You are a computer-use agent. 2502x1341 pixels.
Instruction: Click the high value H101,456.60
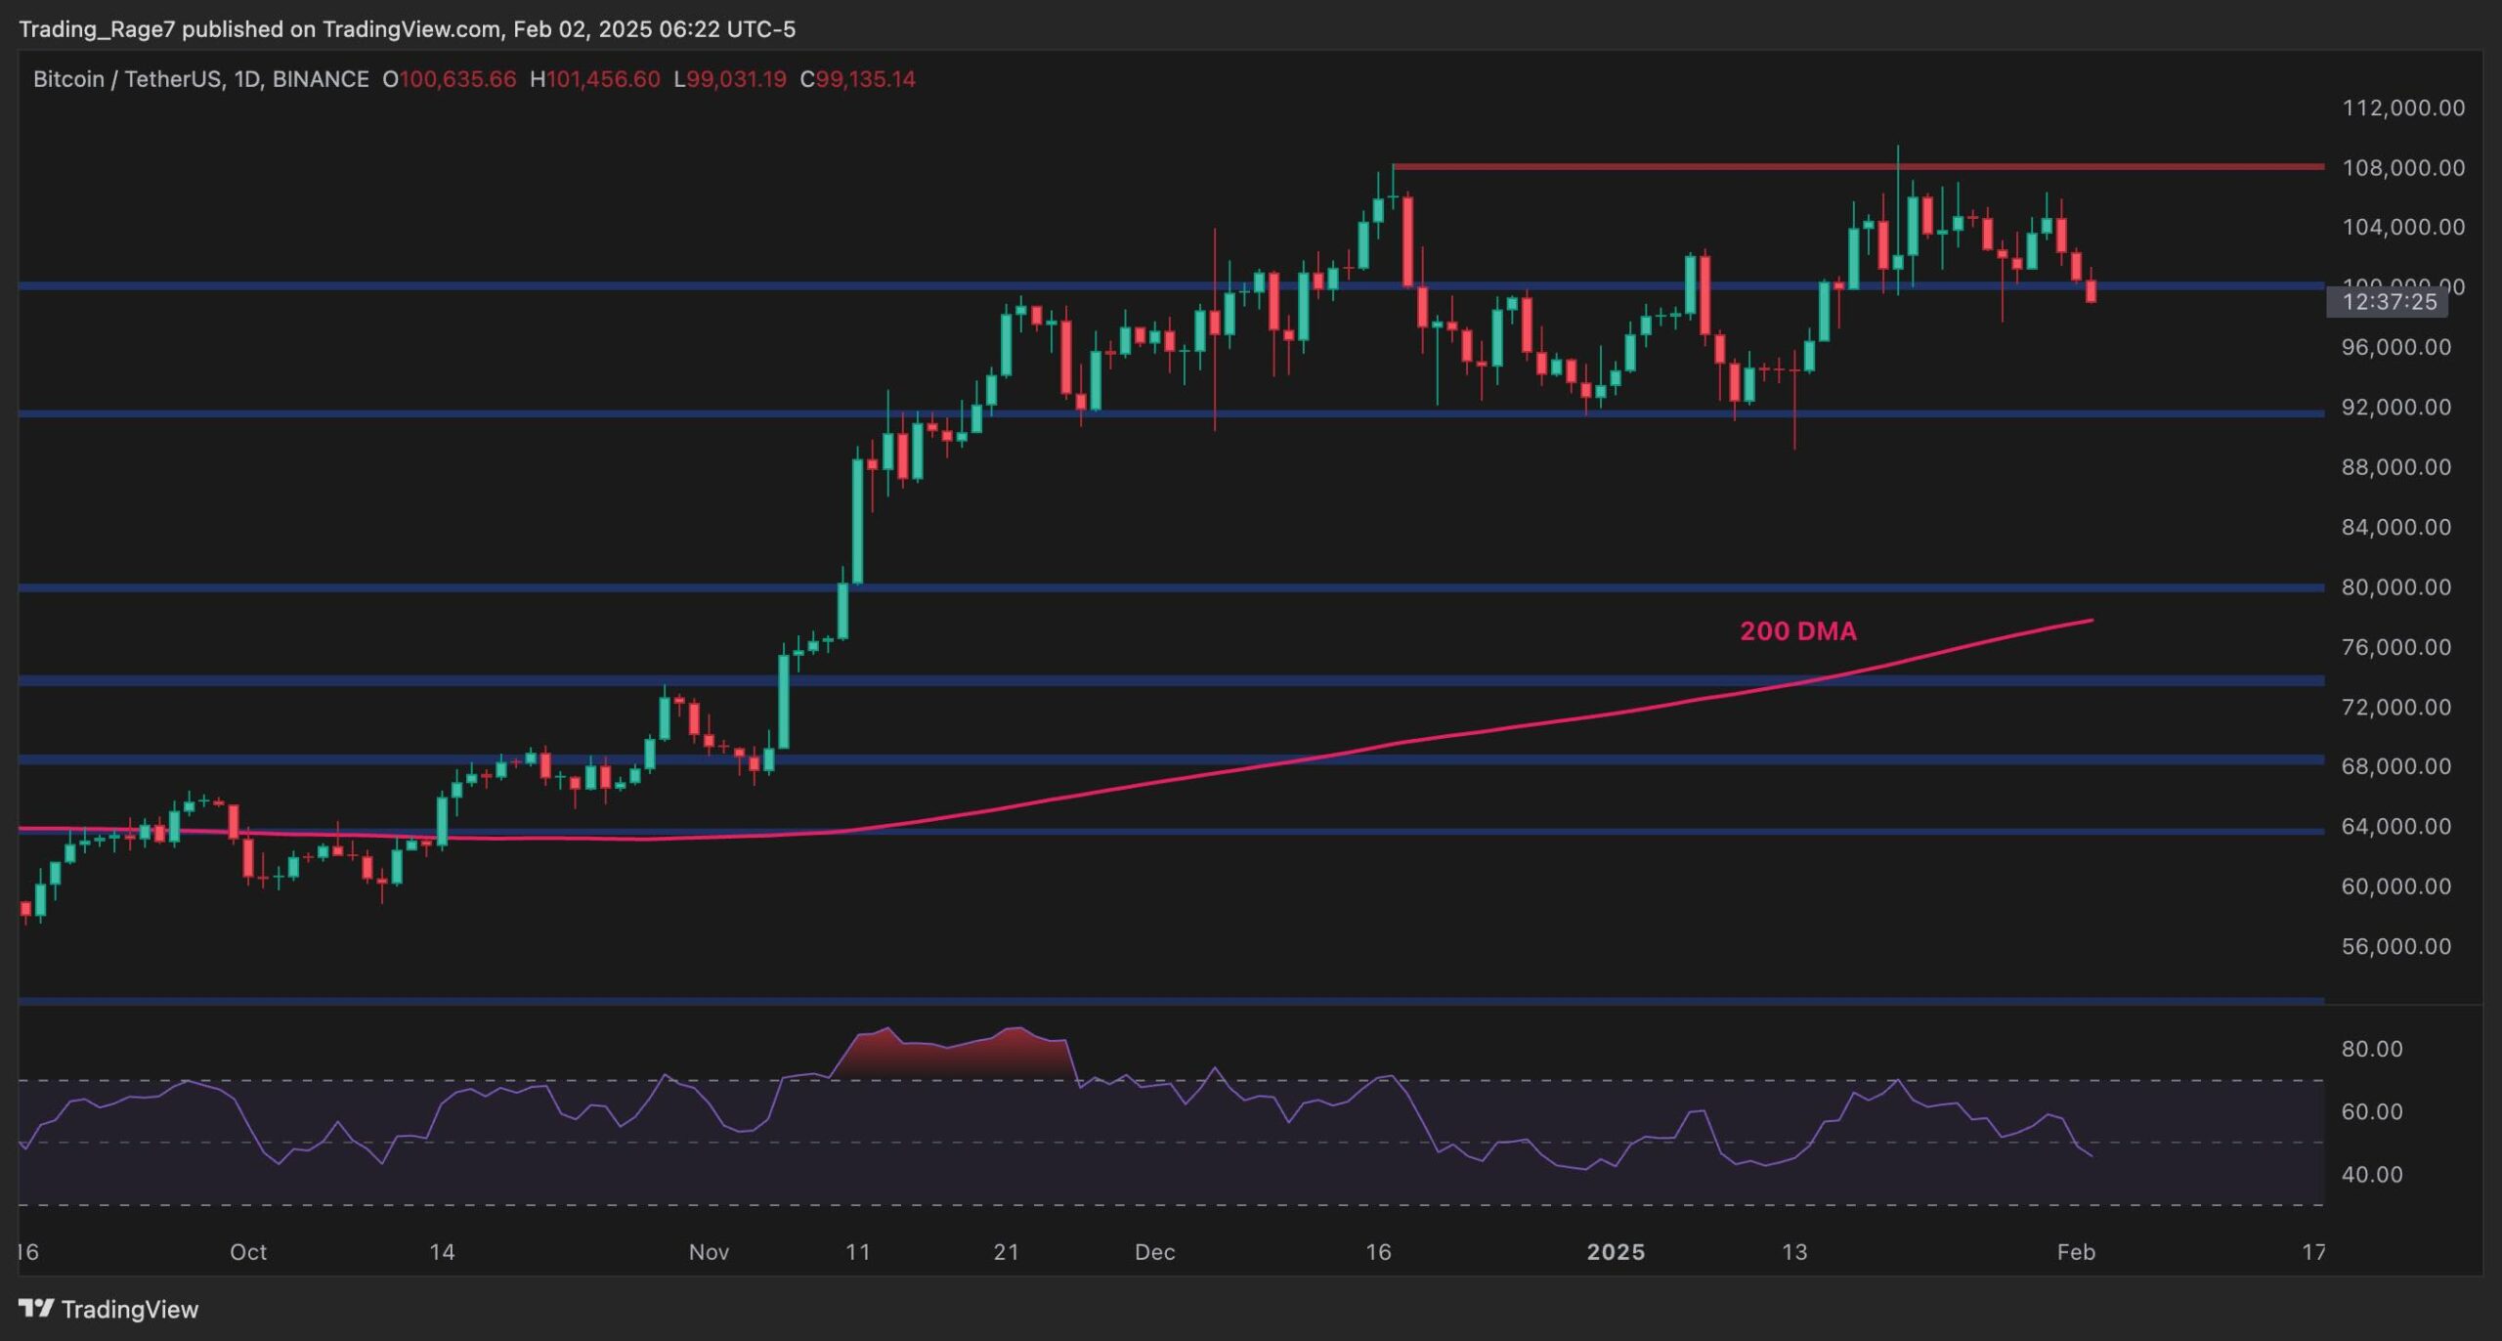coord(594,79)
